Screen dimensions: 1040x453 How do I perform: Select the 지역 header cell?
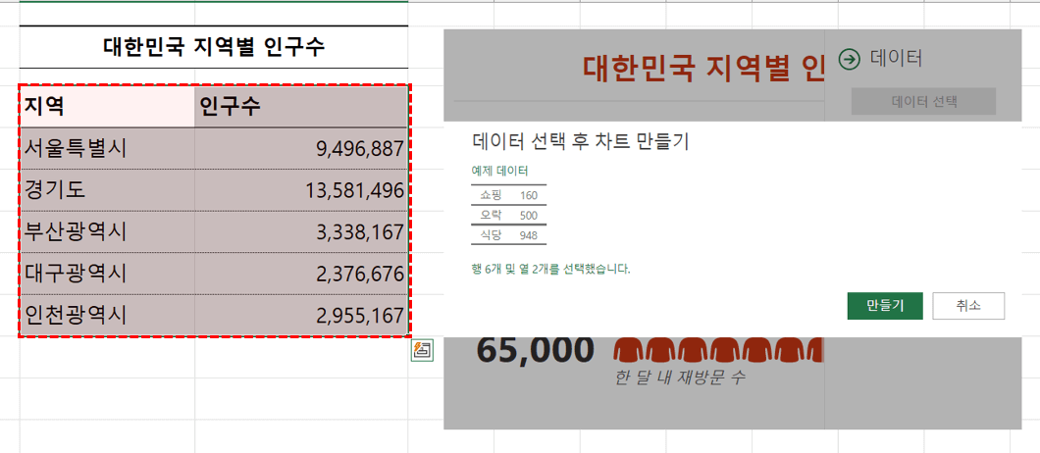point(108,106)
